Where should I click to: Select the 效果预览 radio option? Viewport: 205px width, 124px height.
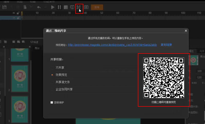[x=52, y=75]
